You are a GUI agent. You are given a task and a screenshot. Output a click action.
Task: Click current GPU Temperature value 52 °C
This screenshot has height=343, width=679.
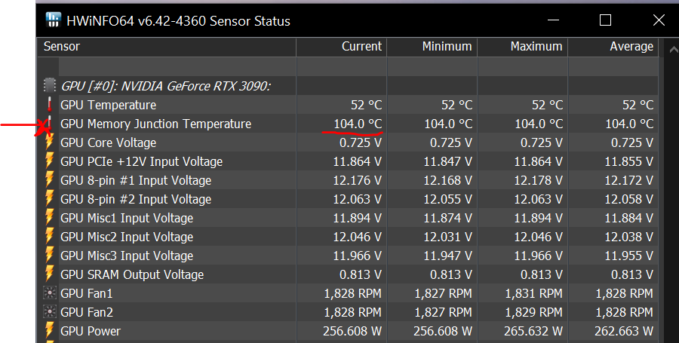tap(367, 105)
